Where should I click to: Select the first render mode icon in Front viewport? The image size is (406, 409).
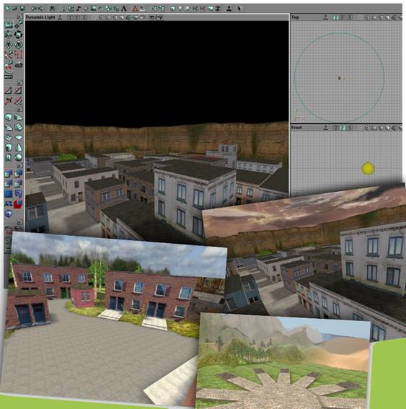[368, 128]
